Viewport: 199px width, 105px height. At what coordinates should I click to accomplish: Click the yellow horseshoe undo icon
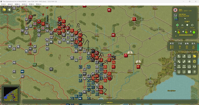[194, 61]
